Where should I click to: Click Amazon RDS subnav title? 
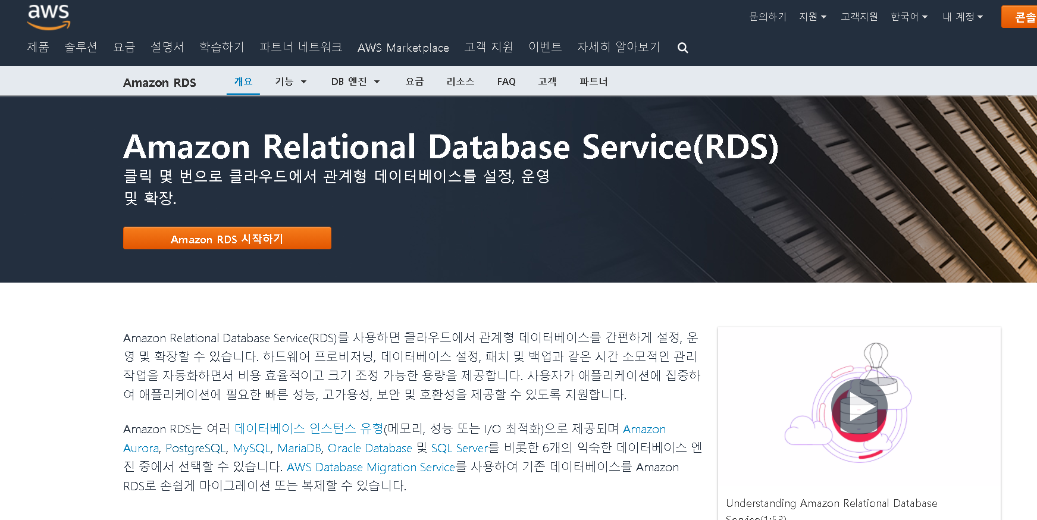[x=159, y=83]
